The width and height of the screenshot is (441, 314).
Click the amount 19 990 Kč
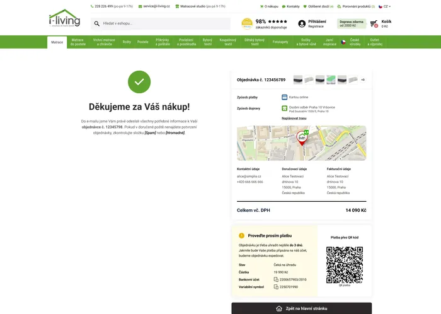(281, 272)
